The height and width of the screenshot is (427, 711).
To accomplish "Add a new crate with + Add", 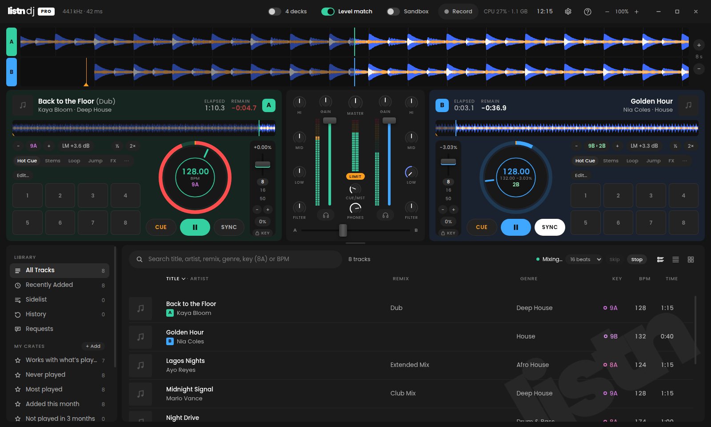I will [x=93, y=346].
